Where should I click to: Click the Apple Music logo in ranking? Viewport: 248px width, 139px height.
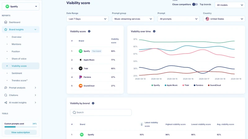81,60
